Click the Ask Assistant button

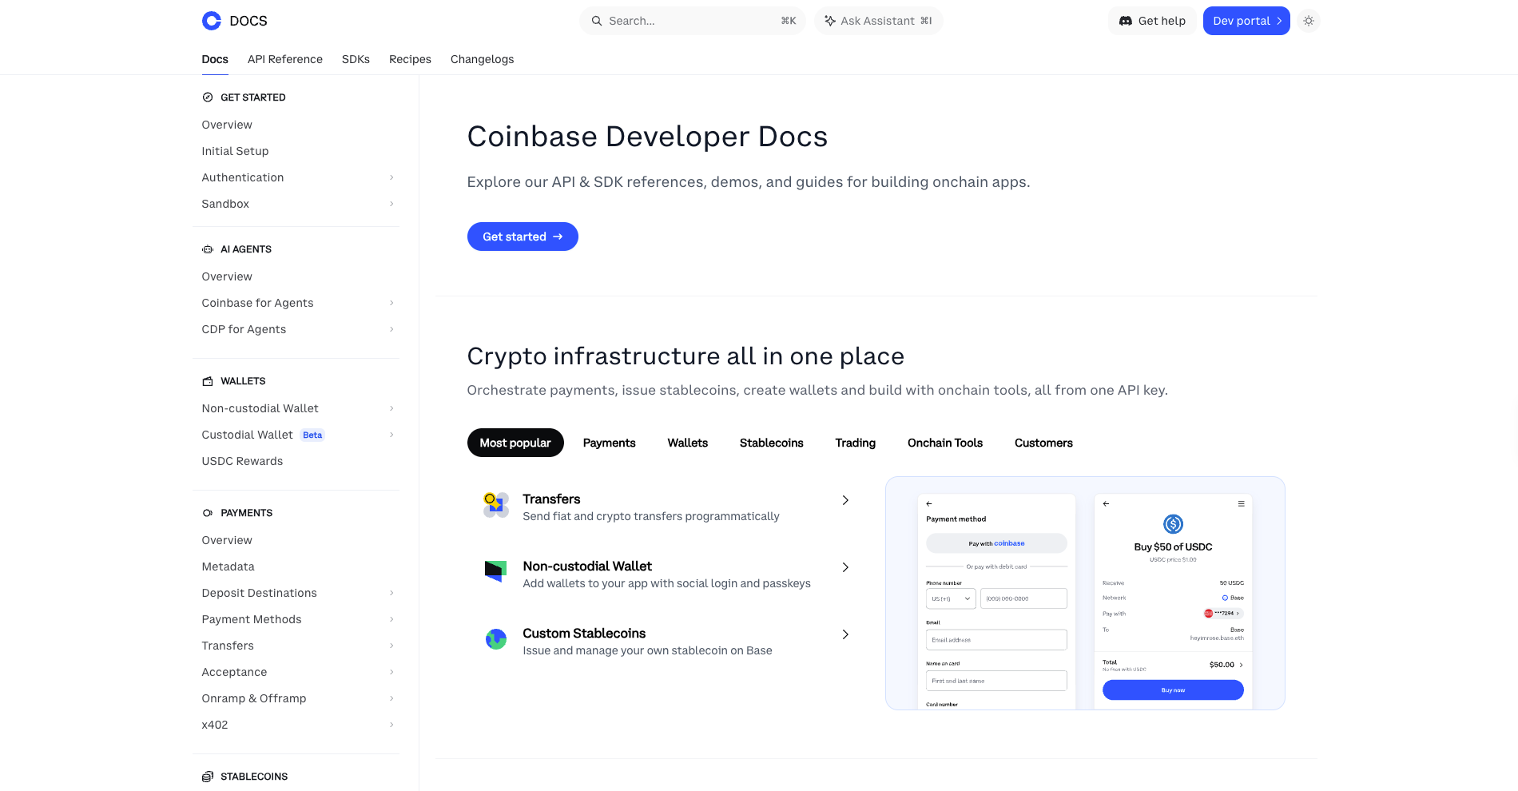879,21
